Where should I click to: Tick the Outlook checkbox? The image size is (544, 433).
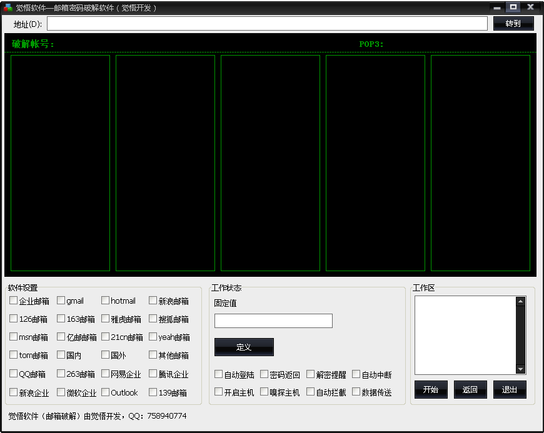(106, 392)
